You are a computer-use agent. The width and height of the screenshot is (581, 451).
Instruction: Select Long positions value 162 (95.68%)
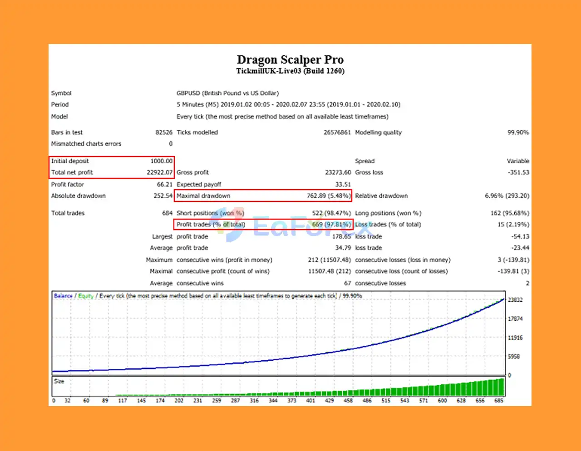510,213
